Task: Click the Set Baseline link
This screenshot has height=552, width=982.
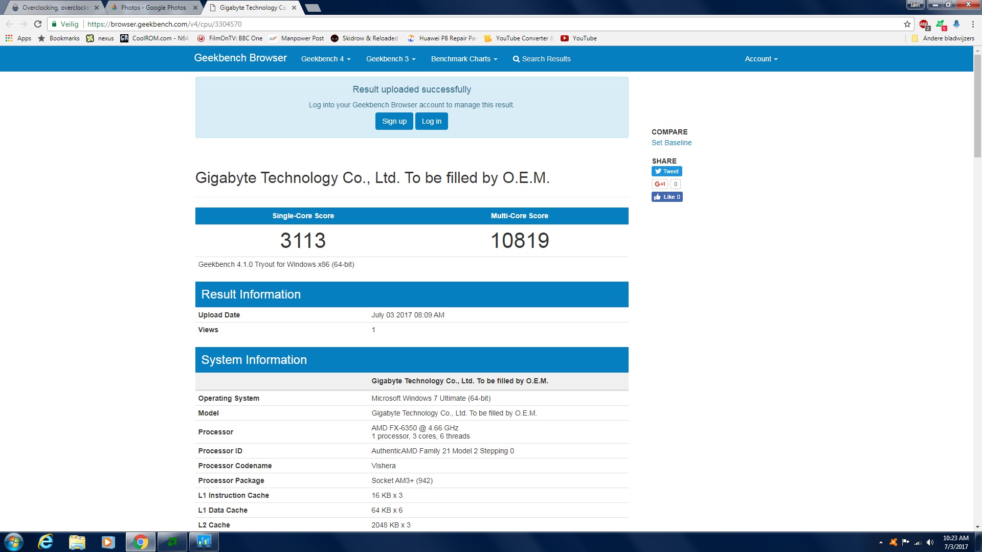Action: point(672,143)
